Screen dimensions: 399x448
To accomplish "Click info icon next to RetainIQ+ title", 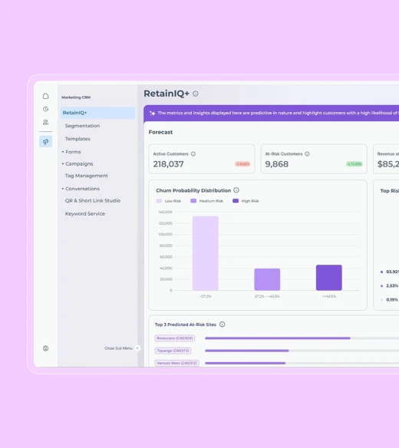I will 196,94.
